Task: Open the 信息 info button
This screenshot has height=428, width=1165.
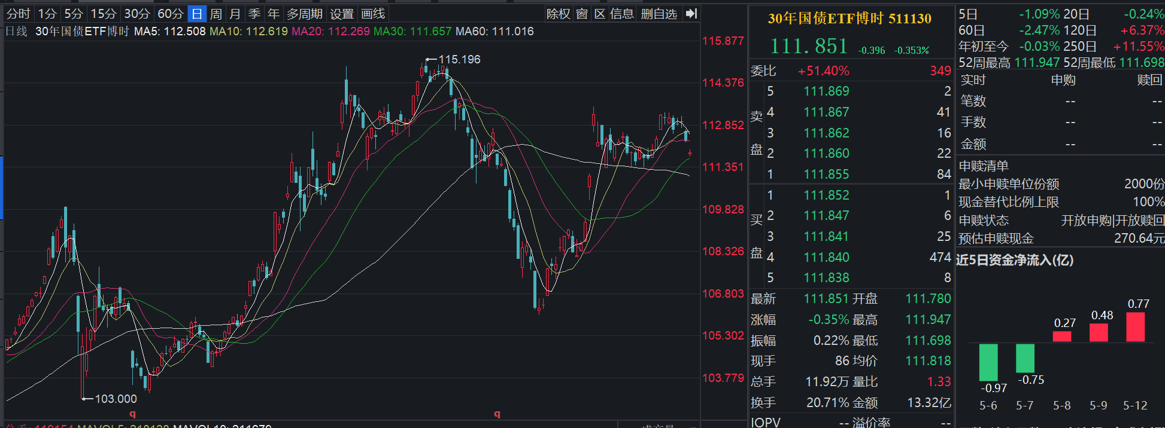Action: [x=622, y=14]
